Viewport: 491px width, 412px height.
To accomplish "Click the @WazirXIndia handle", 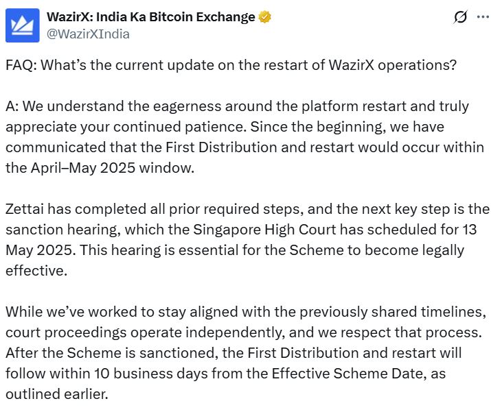I will [x=88, y=34].
